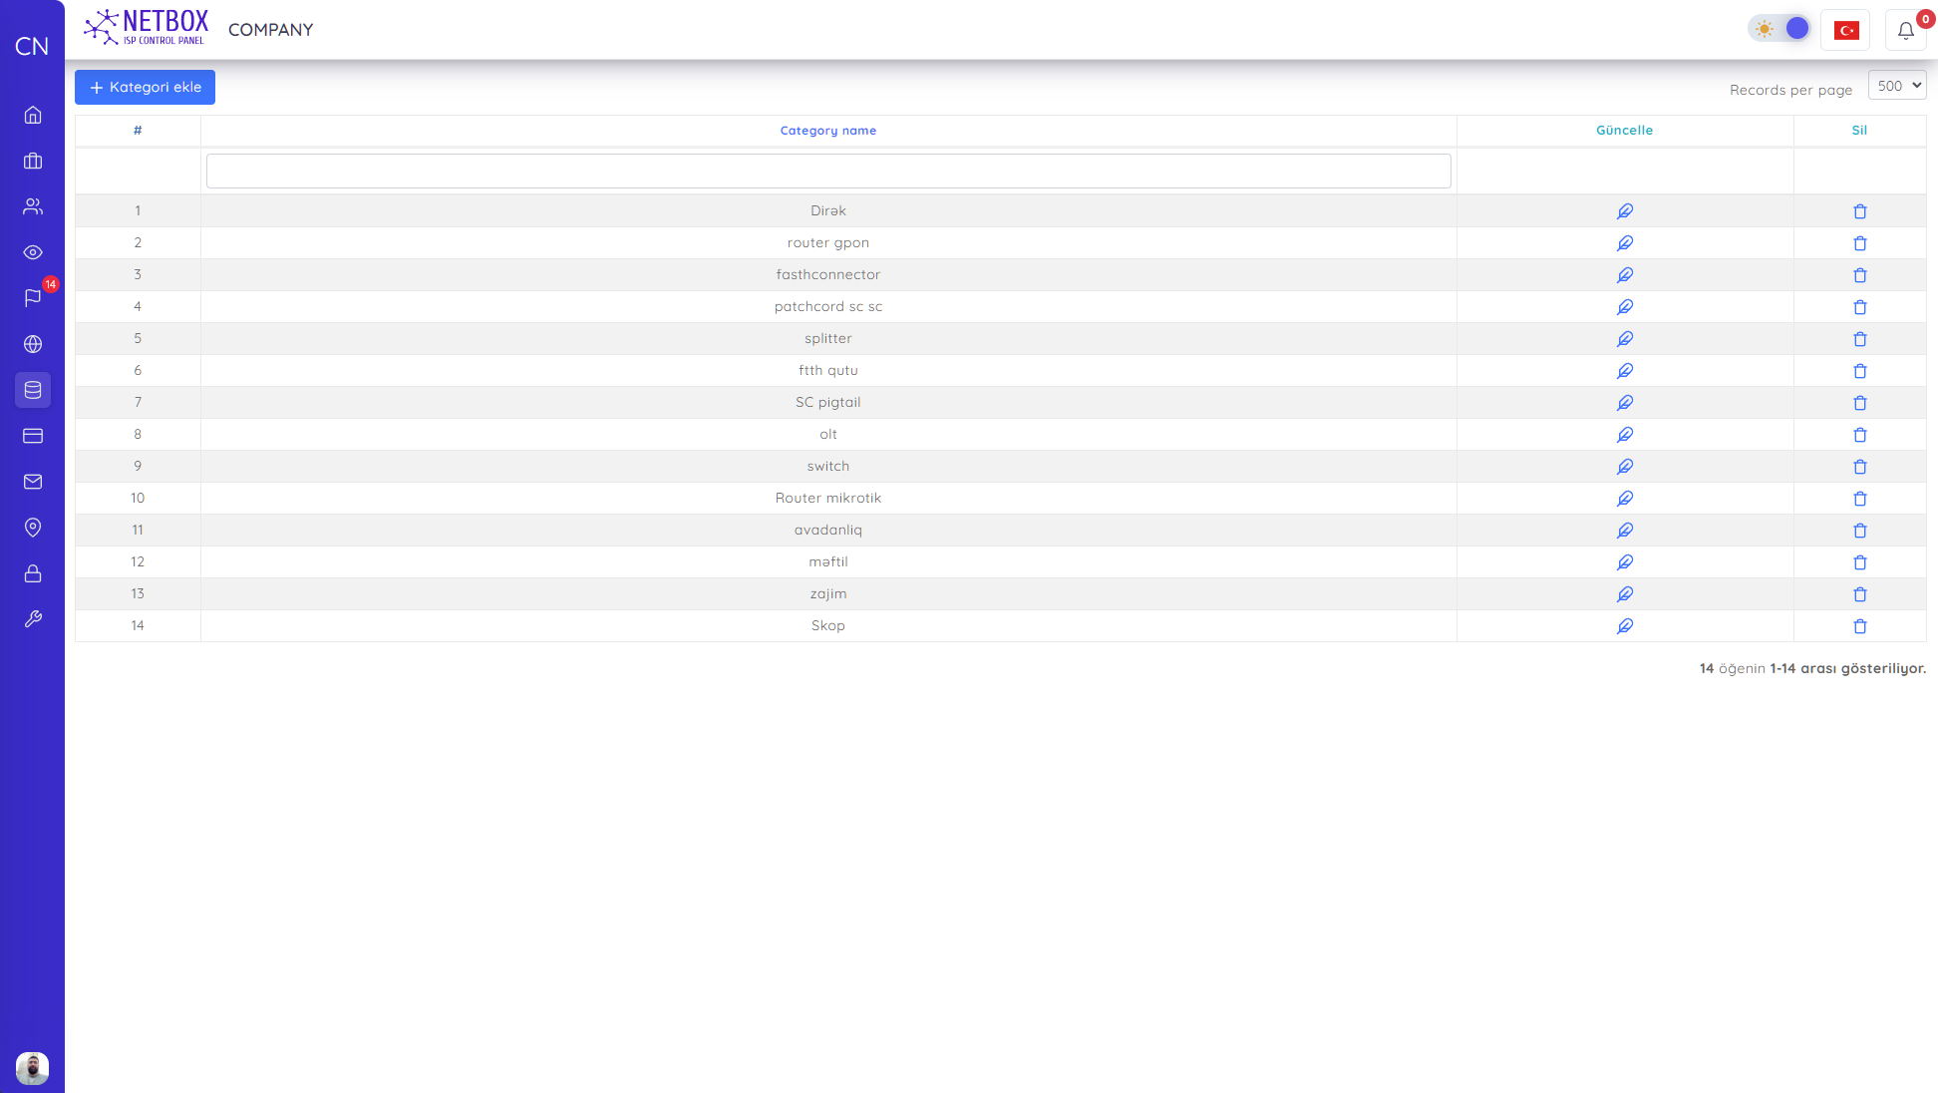The height and width of the screenshot is (1093, 1938).
Task: Click the map pin sidebar icon
Action: coord(33,528)
